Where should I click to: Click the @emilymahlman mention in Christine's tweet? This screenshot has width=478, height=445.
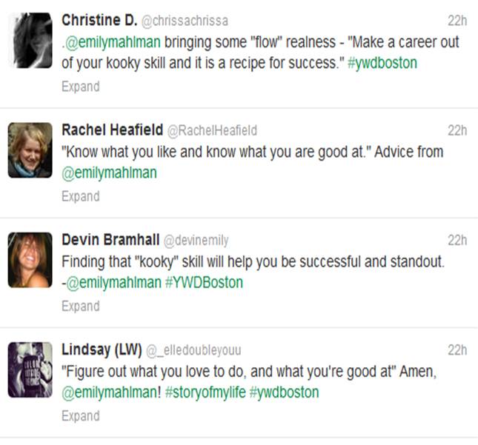[x=113, y=42]
